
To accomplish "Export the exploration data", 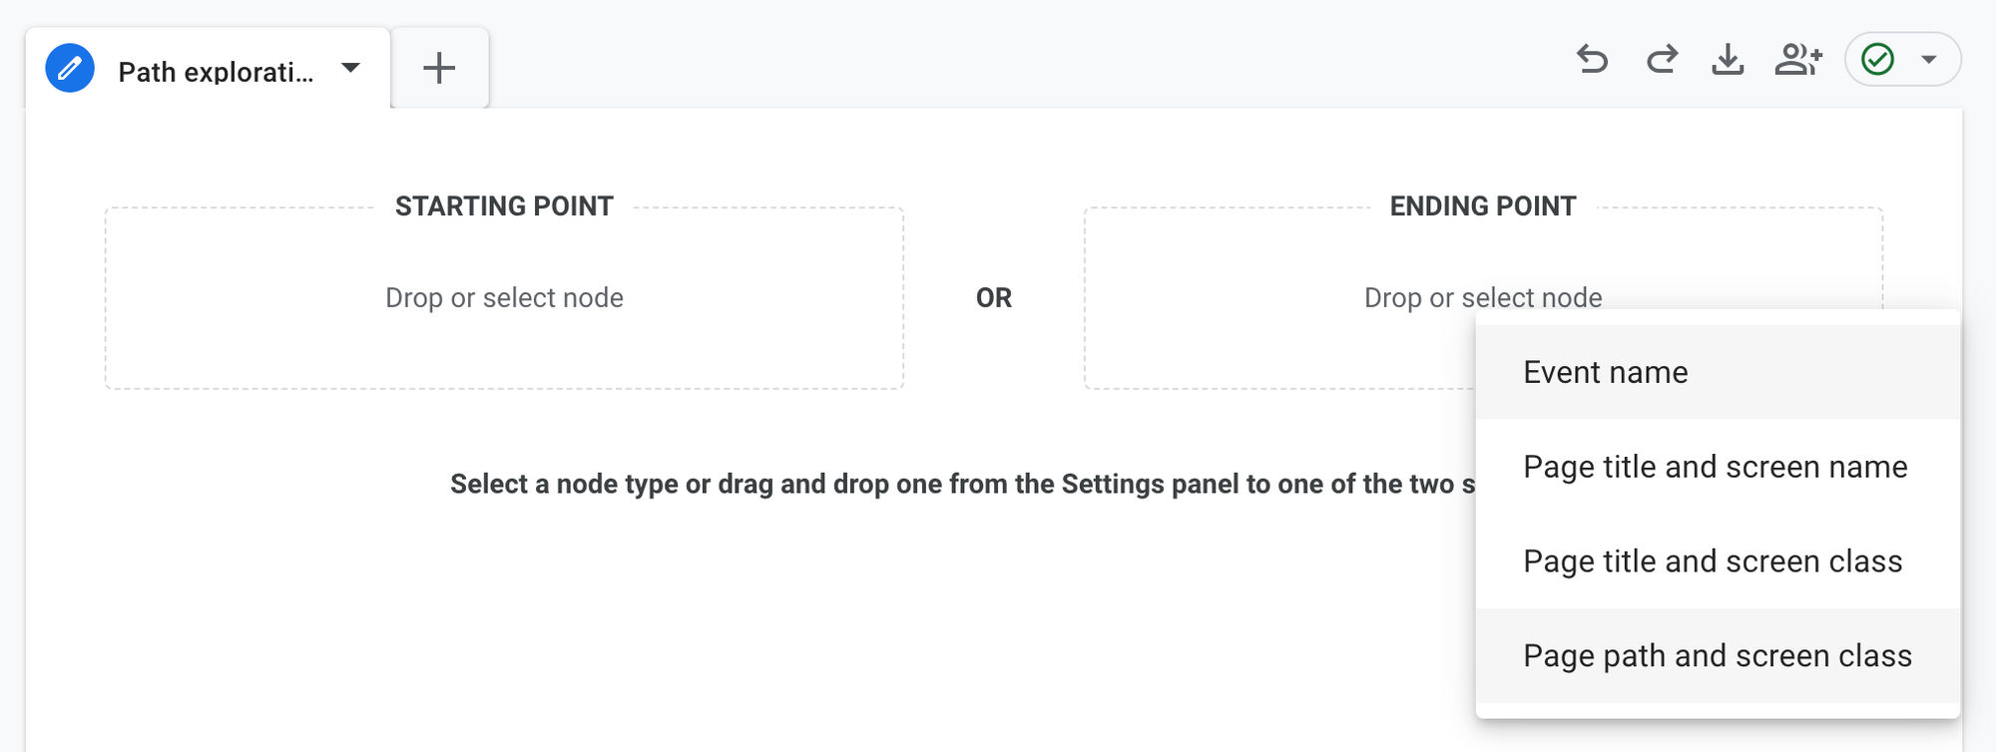I will (x=1730, y=60).
